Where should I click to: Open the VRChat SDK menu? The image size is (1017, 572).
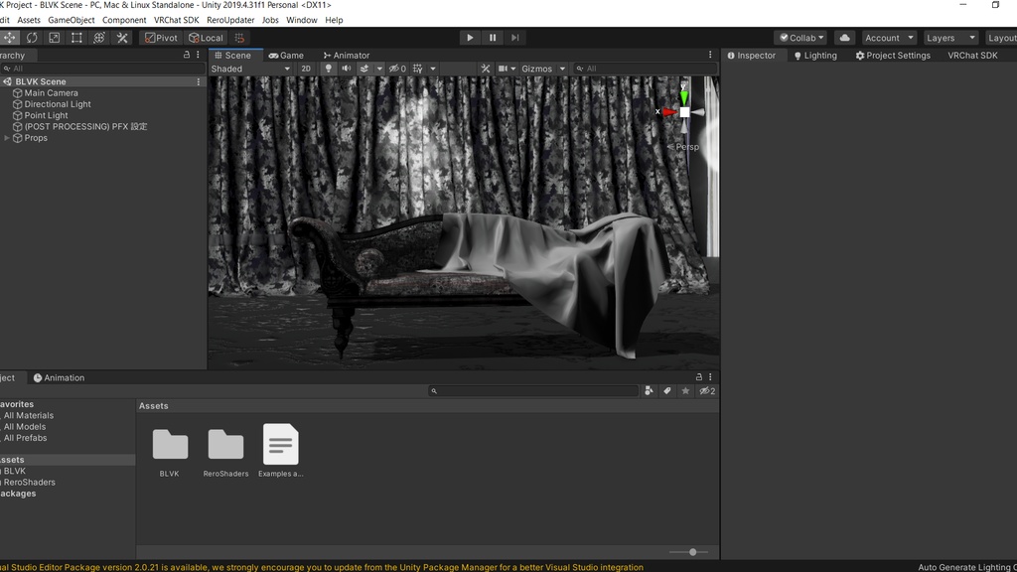pos(176,20)
